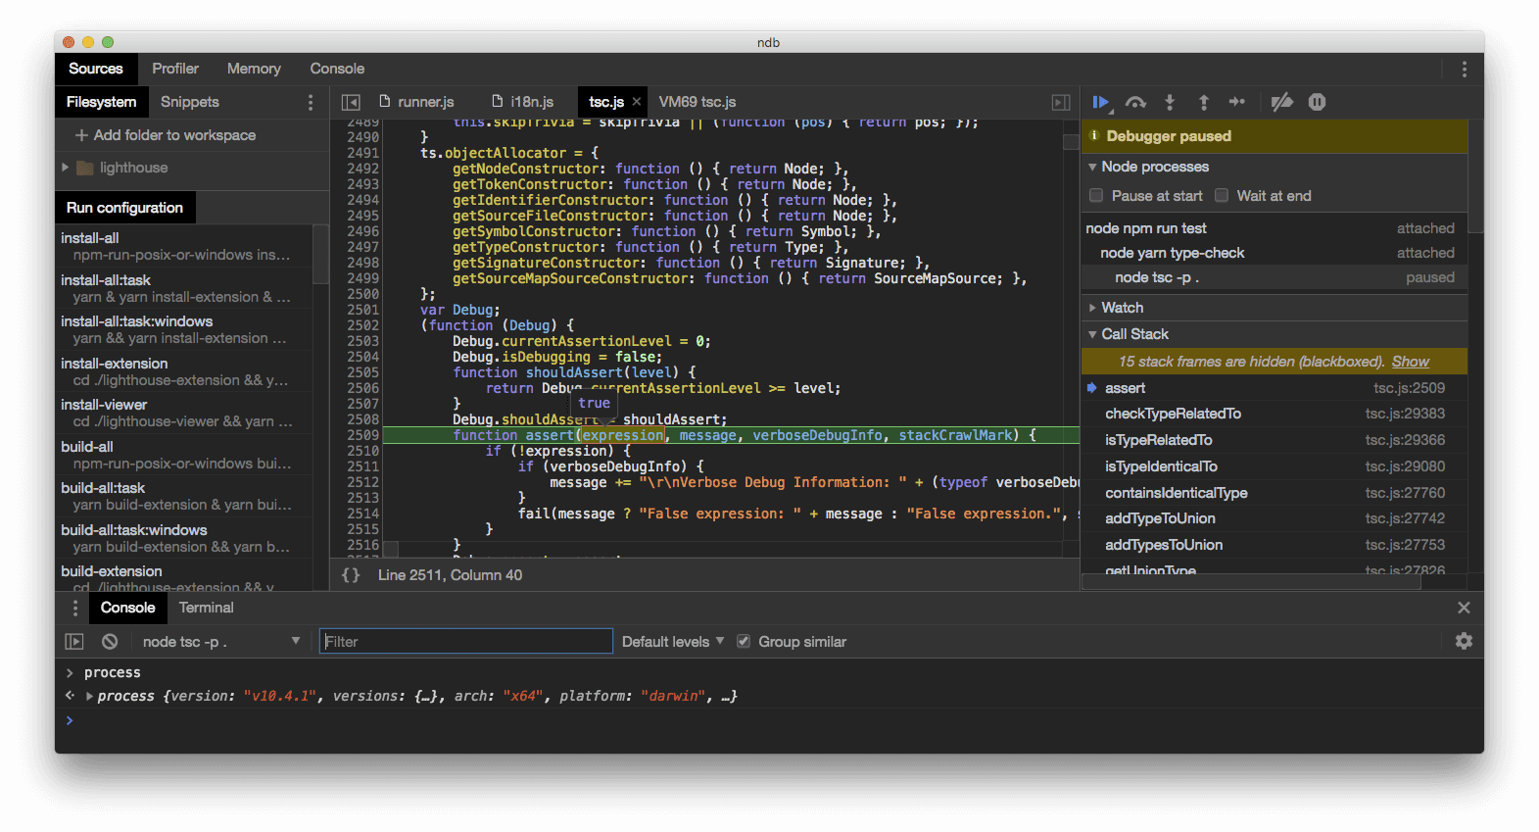Click the Step over function icon
Viewport: 1539px width, 832px height.
[1135, 102]
